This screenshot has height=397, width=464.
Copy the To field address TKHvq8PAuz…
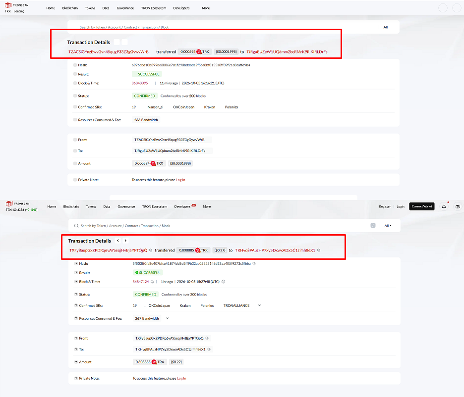(x=209, y=349)
